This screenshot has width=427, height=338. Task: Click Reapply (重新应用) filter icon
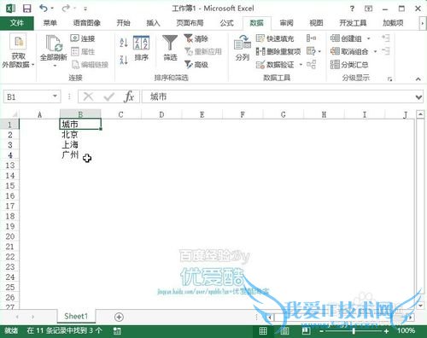[x=202, y=51]
